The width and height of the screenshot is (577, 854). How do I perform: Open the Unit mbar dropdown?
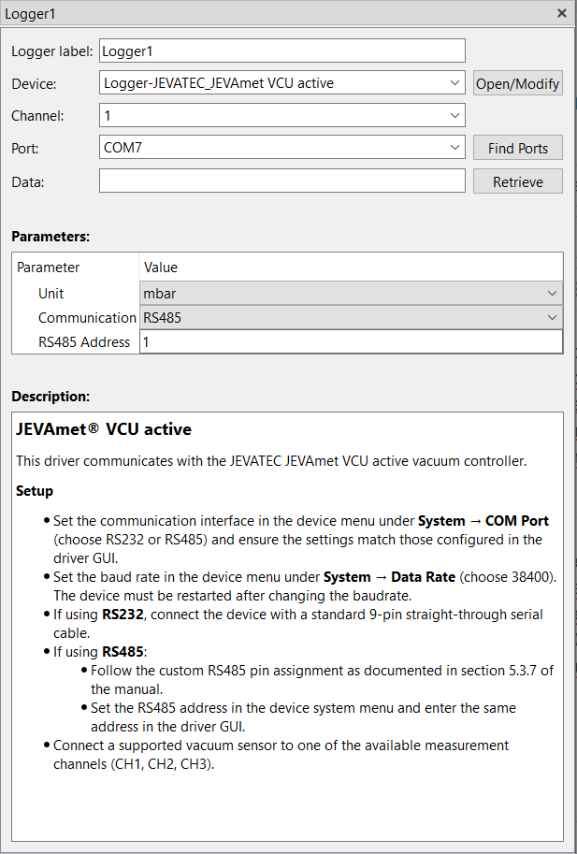pyautogui.click(x=351, y=293)
